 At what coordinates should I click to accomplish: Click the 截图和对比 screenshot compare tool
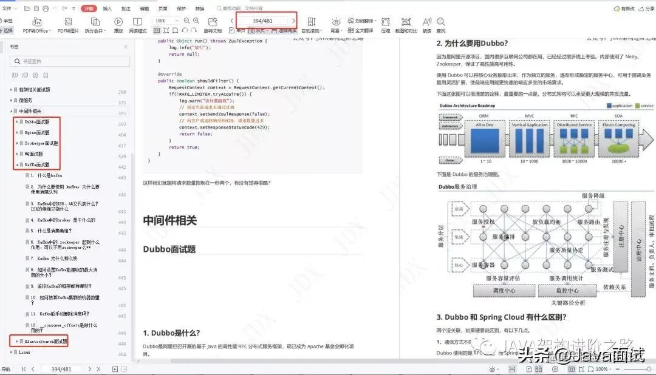(406, 25)
